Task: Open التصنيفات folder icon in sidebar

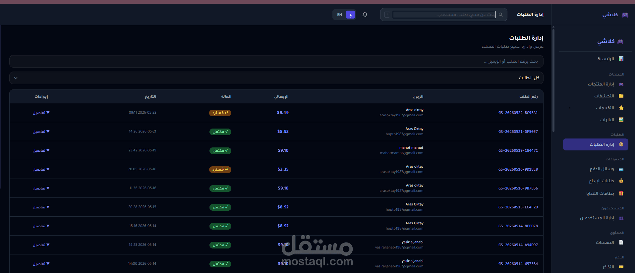Action: (x=621, y=96)
